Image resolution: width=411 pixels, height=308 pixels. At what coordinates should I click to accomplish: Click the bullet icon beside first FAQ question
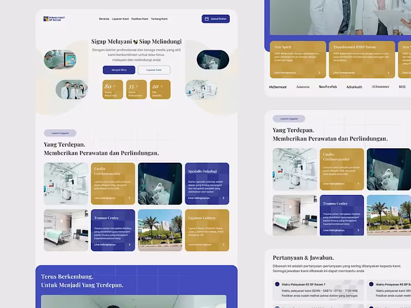click(x=277, y=284)
